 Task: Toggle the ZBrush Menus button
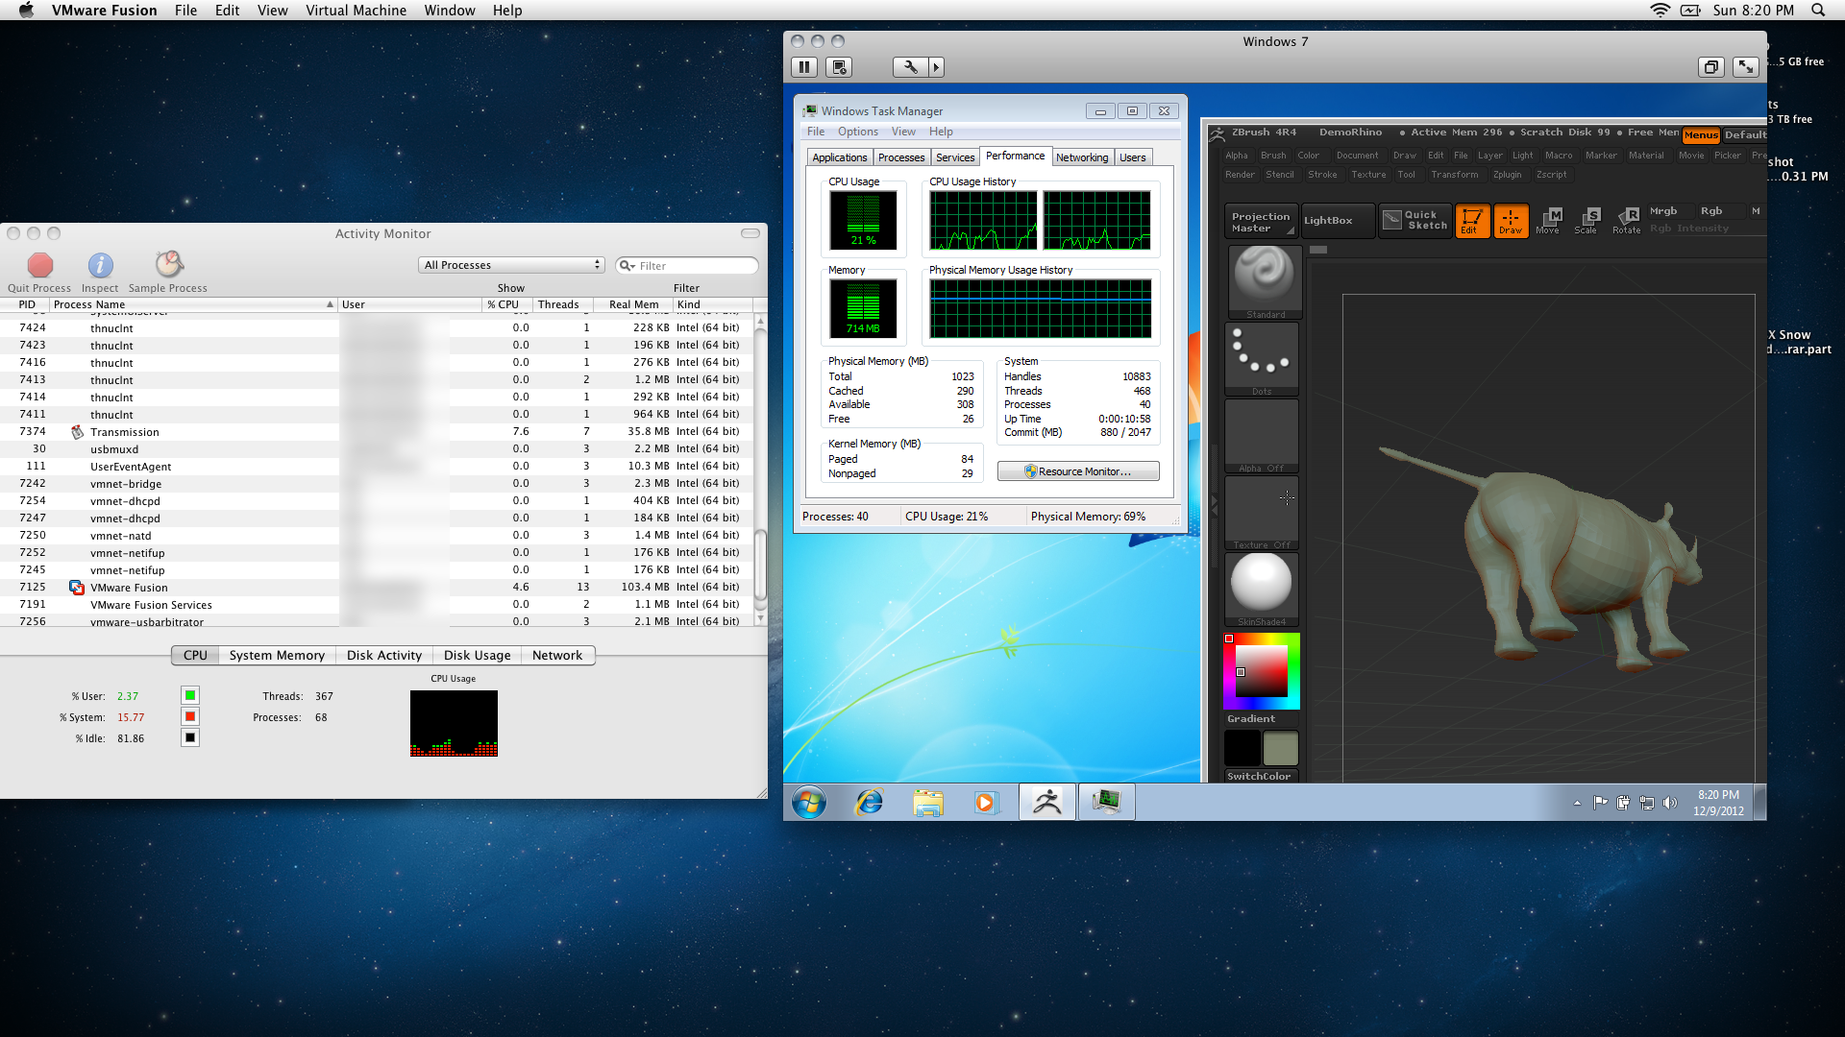pyautogui.click(x=1700, y=135)
